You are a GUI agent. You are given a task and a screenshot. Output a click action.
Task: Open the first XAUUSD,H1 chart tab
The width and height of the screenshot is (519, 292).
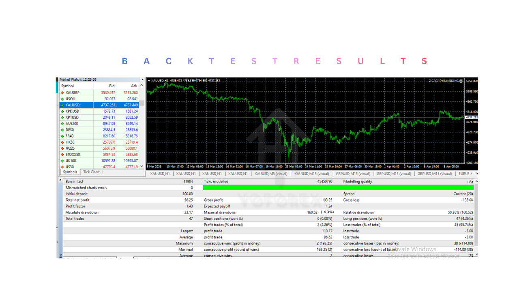coord(159,174)
